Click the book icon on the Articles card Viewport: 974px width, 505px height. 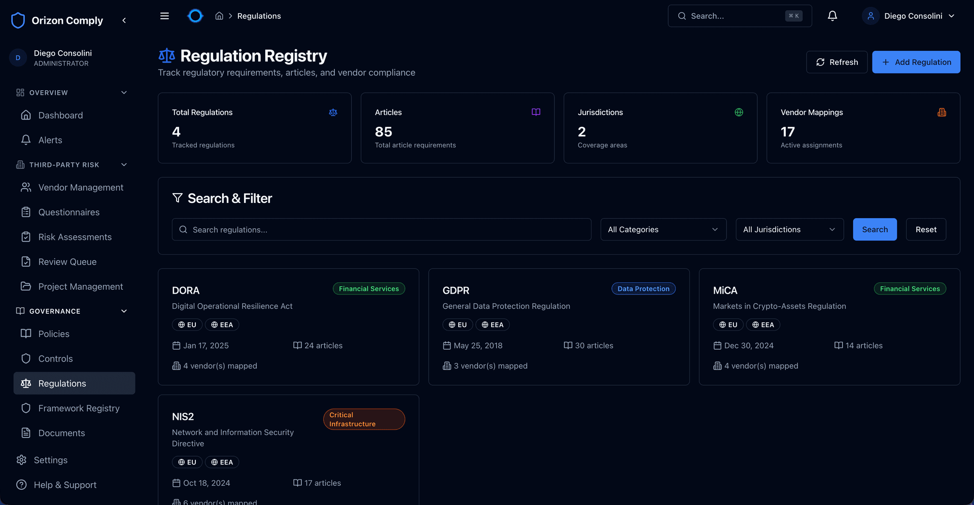click(x=536, y=112)
